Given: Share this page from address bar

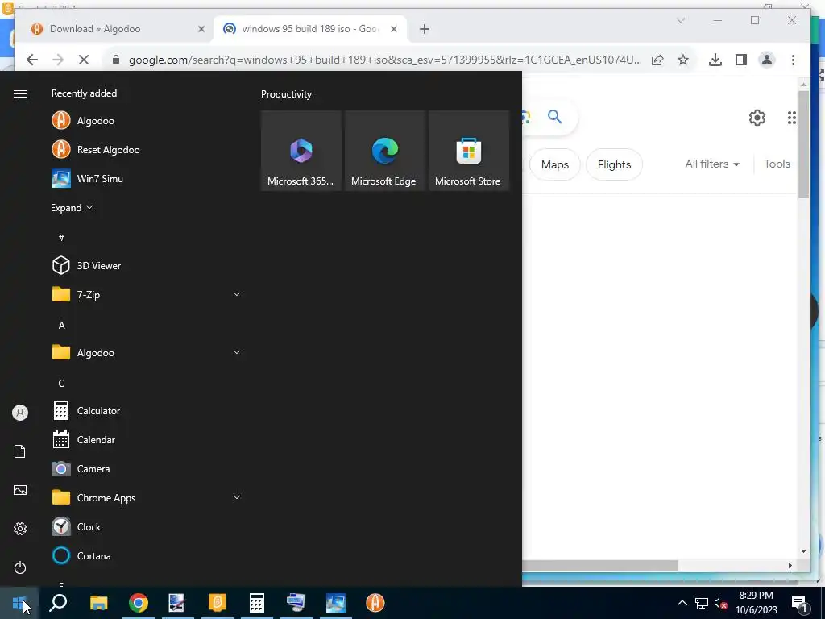Looking at the screenshot, I should (x=657, y=60).
